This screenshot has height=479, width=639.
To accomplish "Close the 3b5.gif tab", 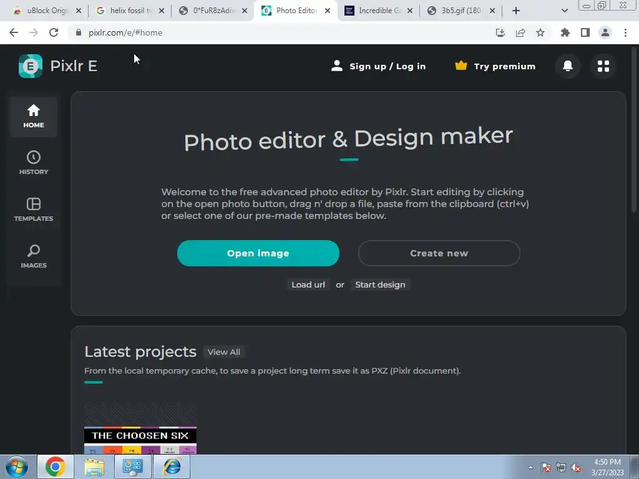I will tap(492, 11).
